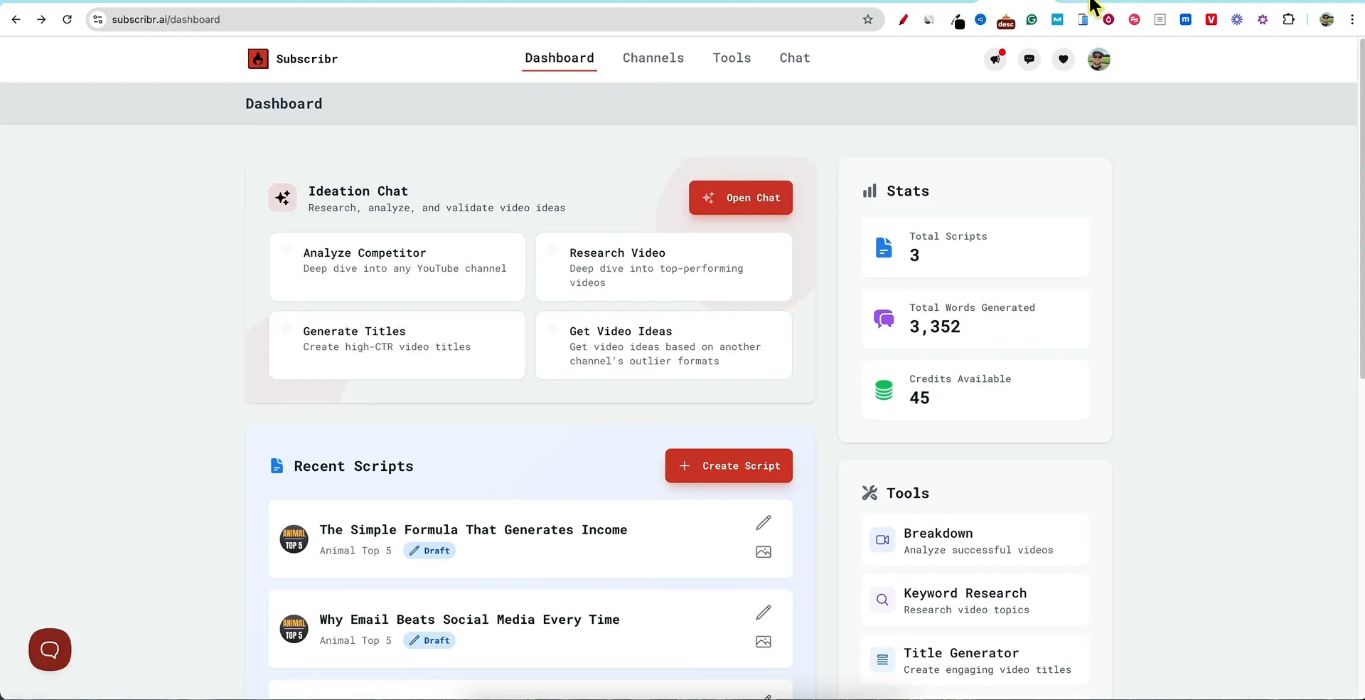
Task: Click the Tools wrench icon heading
Action: click(869, 493)
